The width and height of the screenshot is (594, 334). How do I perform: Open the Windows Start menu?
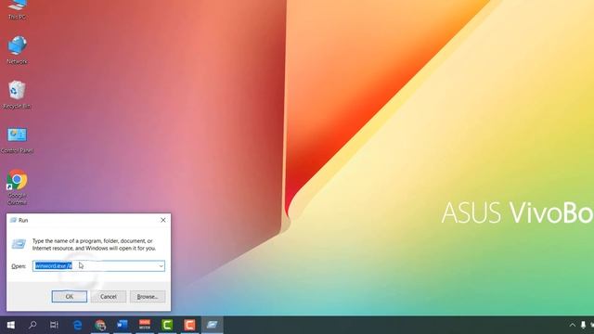coord(10,325)
